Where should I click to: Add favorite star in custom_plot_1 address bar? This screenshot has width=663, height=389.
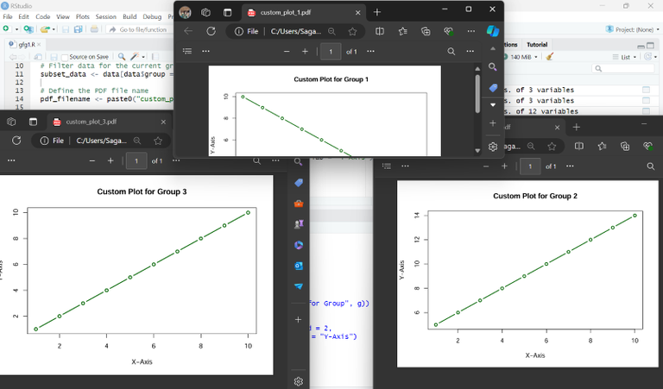(352, 31)
